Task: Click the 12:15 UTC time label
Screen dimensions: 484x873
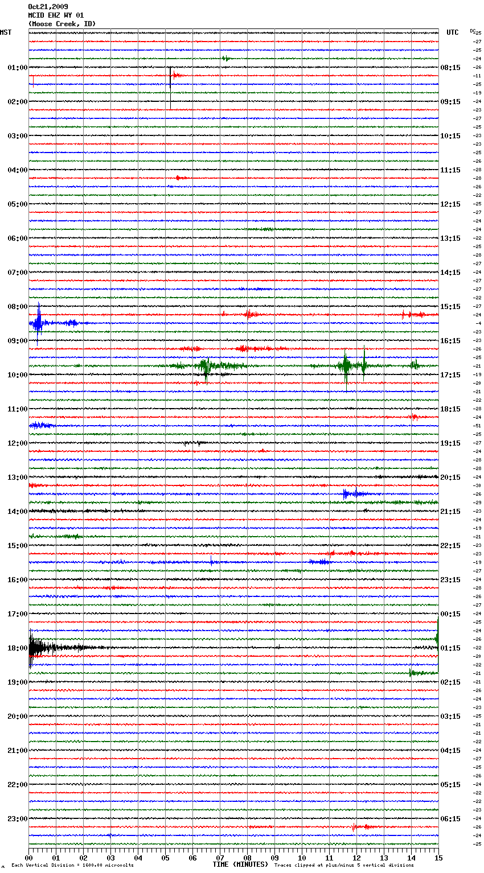Action: 450,204
